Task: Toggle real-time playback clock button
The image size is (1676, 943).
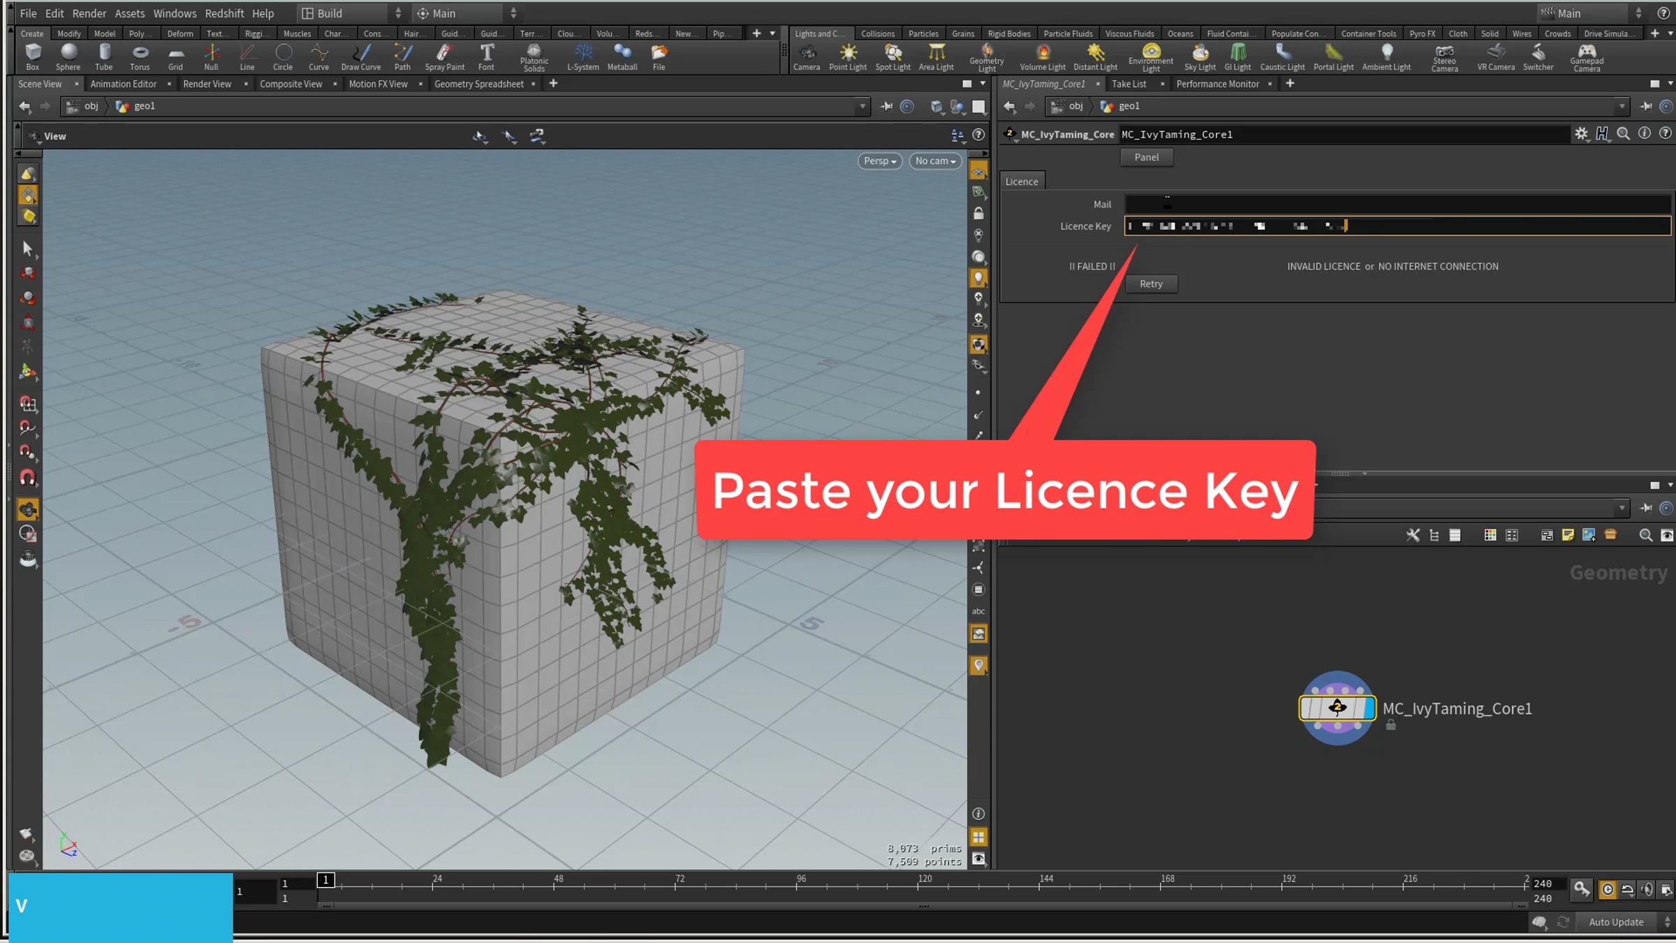Action: click(1608, 889)
